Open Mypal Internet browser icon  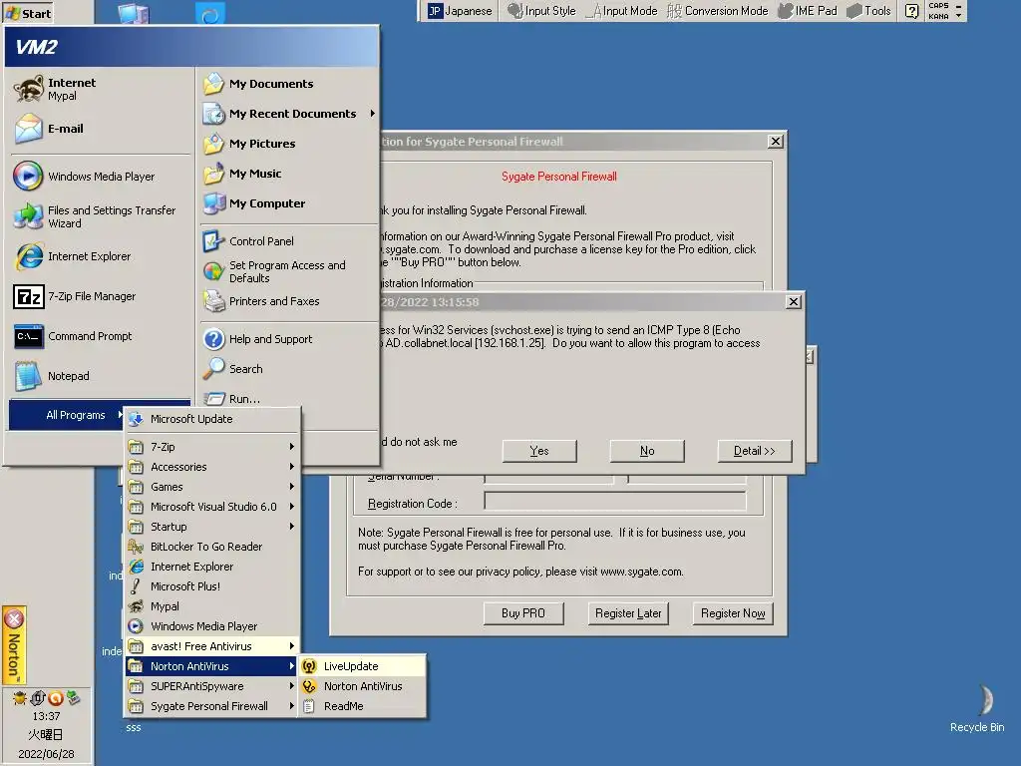(x=29, y=89)
